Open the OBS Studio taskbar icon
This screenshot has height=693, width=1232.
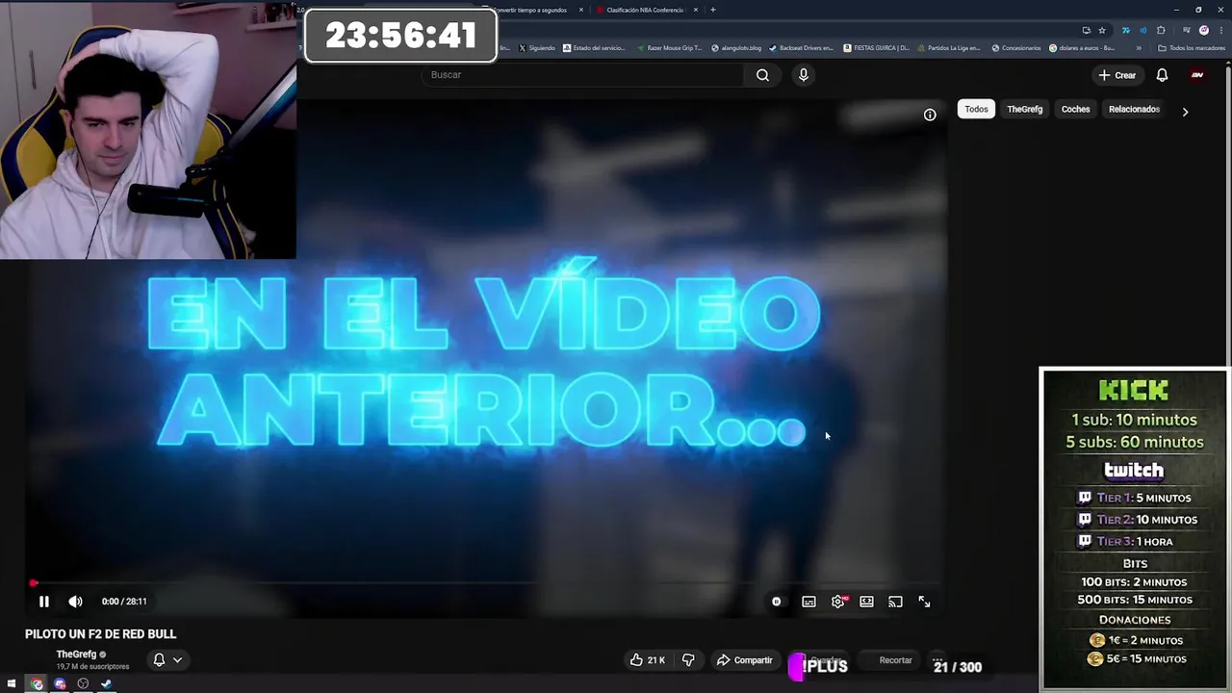pos(83,684)
